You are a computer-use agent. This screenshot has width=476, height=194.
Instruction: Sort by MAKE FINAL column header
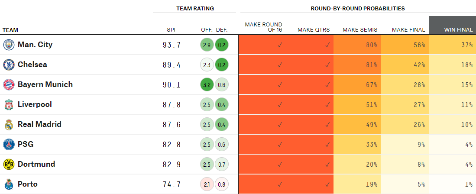coord(408,30)
